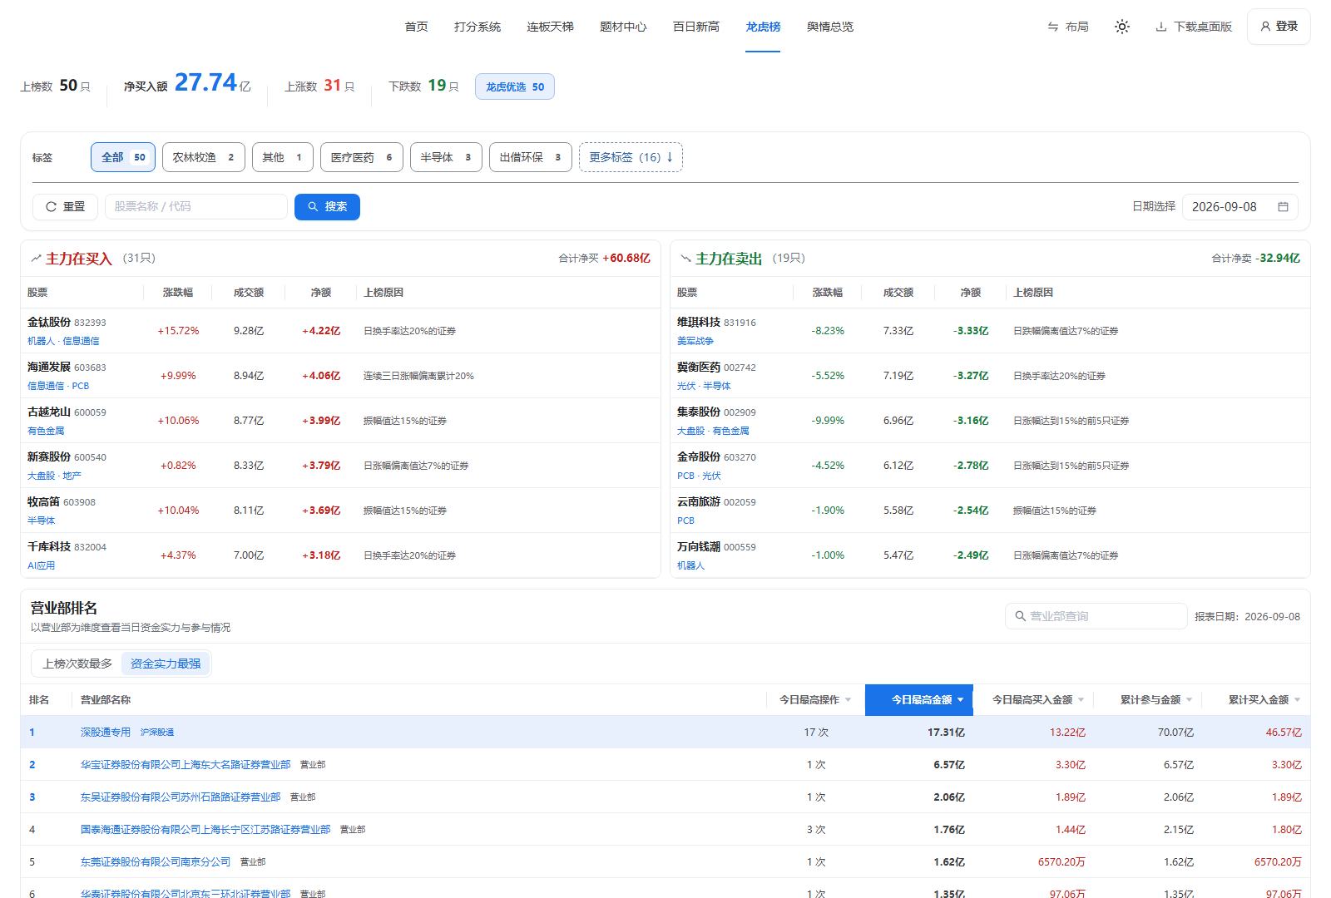
Task: Open the 打分系统 navigation tab
Action: [x=477, y=27]
